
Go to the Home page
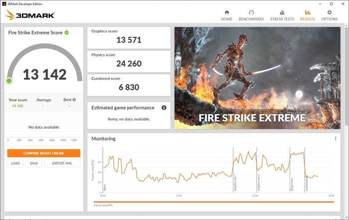(227, 15)
